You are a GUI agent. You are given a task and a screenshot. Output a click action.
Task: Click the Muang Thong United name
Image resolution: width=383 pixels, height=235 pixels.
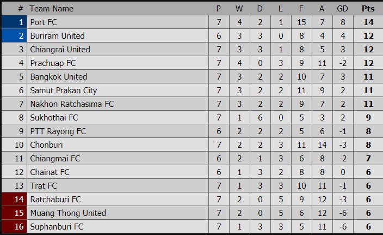click(x=68, y=213)
